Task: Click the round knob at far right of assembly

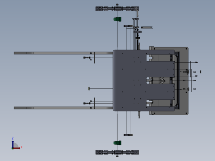Action: (x=201, y=72)
